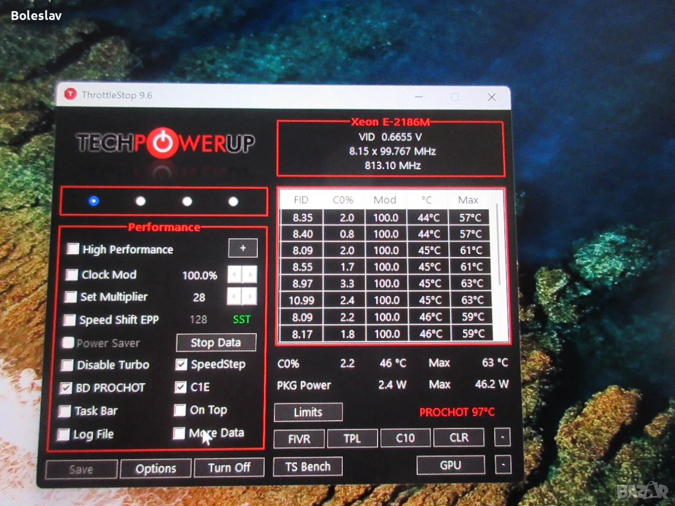Click the Xeon E-2186M processor name
Screen dimensions: 675x506
[x=391, y=122]
